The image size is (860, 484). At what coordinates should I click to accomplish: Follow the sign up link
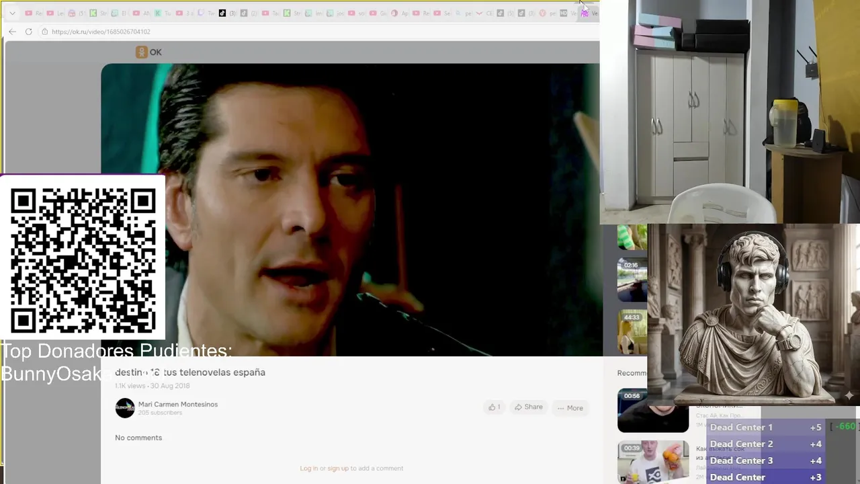(x=338, y=469)
